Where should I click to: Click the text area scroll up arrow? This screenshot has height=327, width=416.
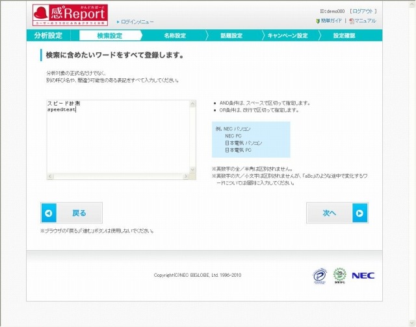[192, 104]
